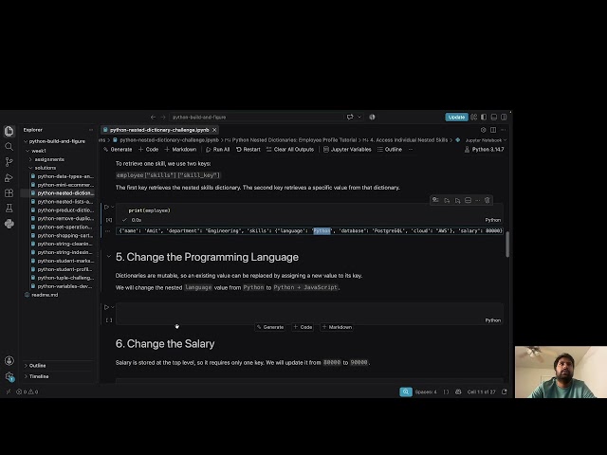Open editor more actions ellipsis at top right
The height and width of the screenshot is (455, 607).
tap(504, 130)
